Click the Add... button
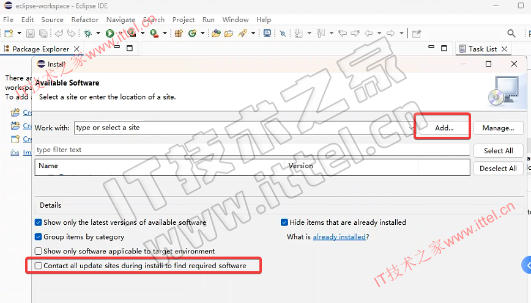The height and width of the screenshot is (303, 531). [444, 128]
